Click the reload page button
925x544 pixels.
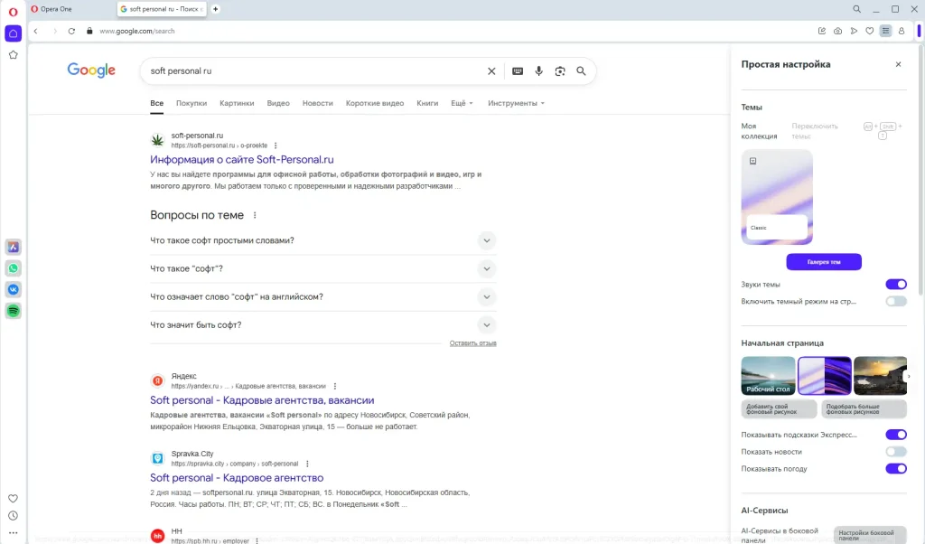[71, 31]
